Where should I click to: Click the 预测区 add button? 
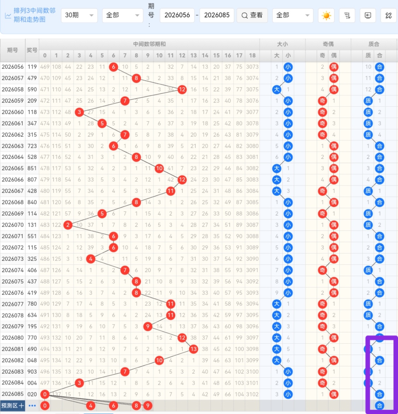click(x=13, y=406)
